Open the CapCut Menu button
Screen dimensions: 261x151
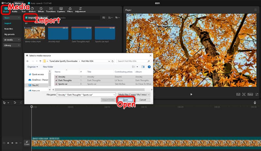18,3
